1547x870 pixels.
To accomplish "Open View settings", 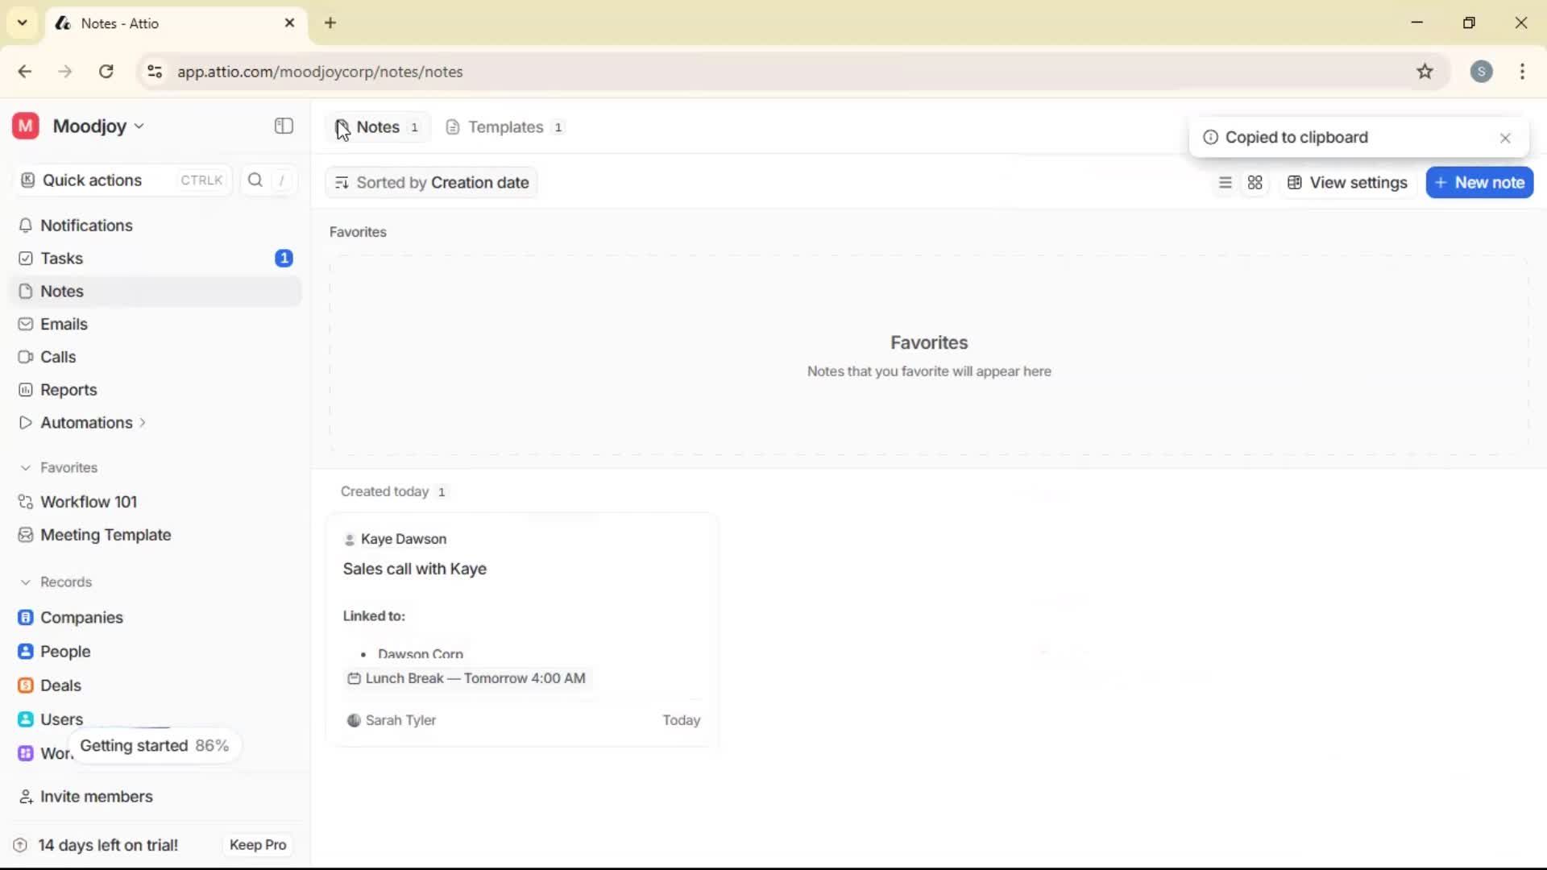I will (1346, 182).
